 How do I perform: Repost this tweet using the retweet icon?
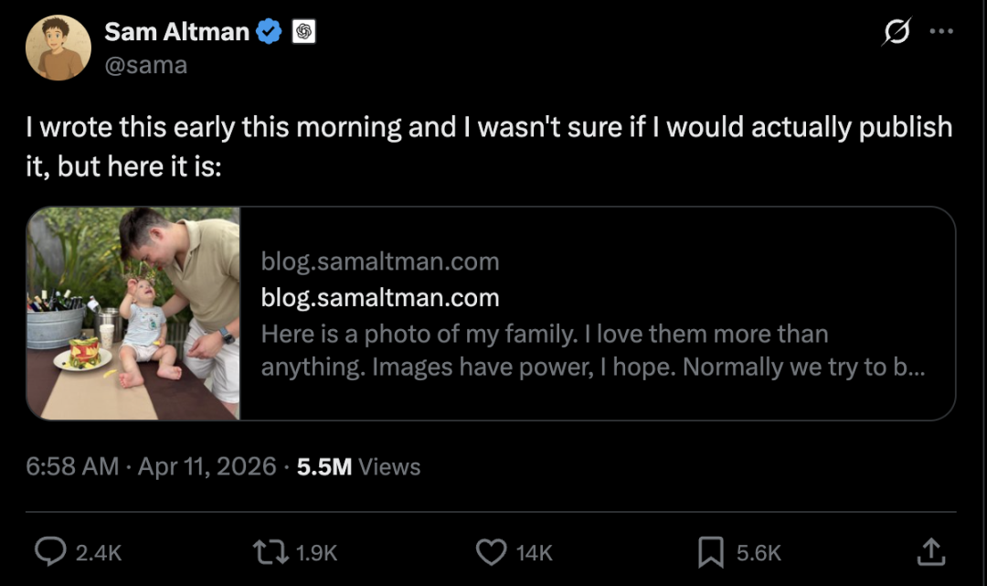(270, 551)
